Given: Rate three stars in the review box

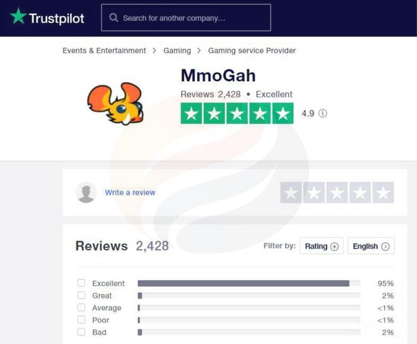Looking at the screenshot, I should pos(337,193).
